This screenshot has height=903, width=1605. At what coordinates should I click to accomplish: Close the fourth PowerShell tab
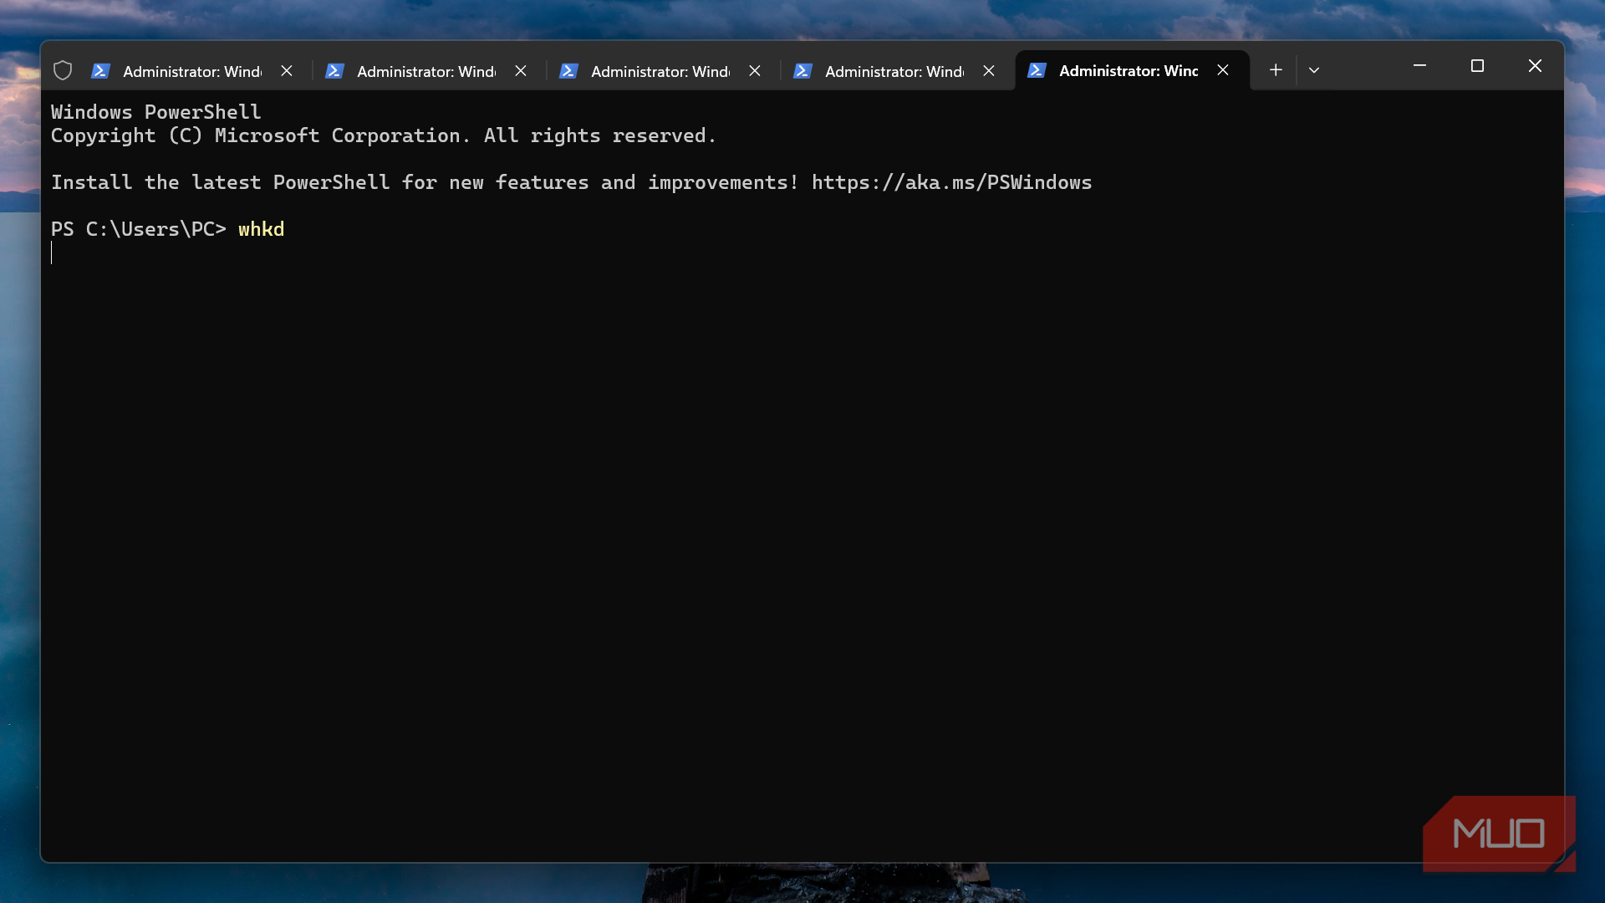(989, 71)
